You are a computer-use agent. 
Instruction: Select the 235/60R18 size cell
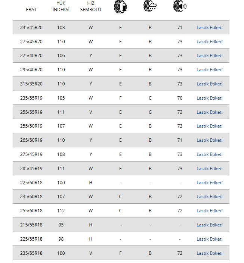(x=31, y=197)
